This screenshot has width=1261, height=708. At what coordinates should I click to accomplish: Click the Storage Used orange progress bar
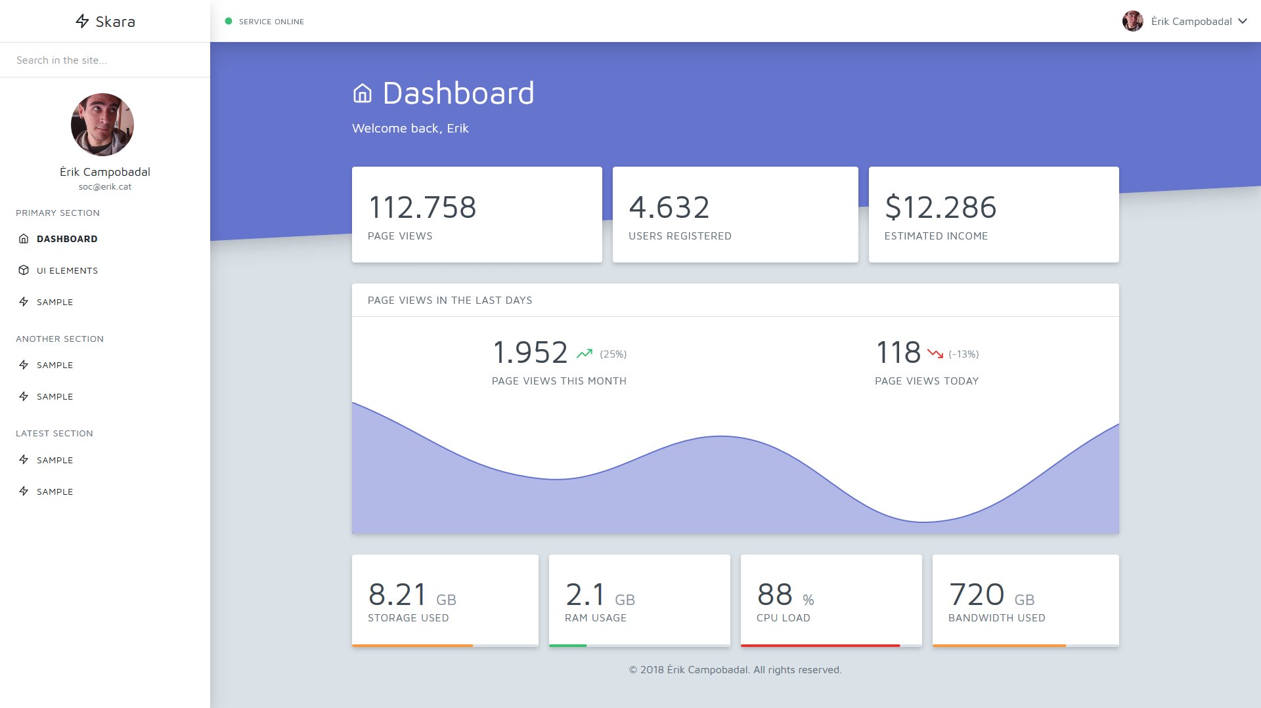tap(412, 646)
